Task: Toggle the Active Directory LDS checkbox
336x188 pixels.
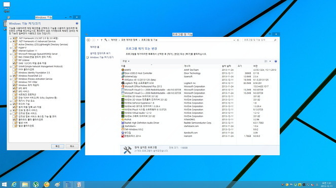Action: pyautogui.click(x=14, y=44)
